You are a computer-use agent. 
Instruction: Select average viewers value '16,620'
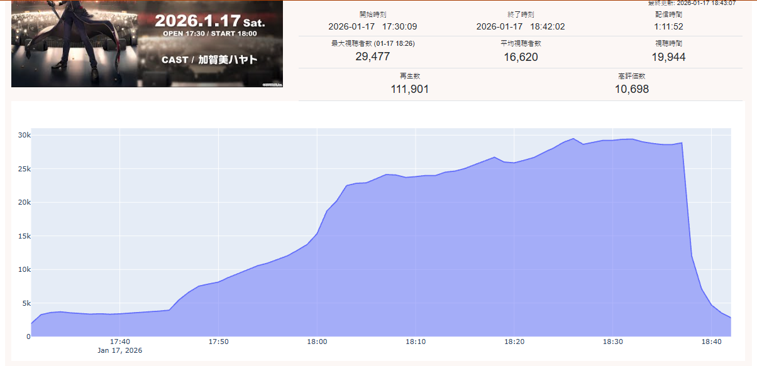tap(521, 57)
